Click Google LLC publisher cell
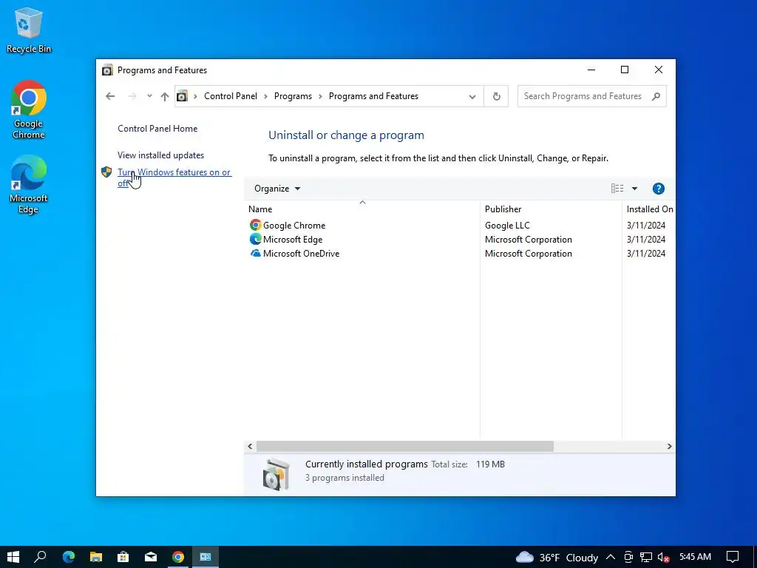Viewport: 757px width, 568px height. tap(507, 225)
